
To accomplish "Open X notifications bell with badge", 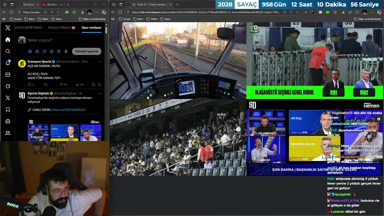I will click(x=8, y=63).
